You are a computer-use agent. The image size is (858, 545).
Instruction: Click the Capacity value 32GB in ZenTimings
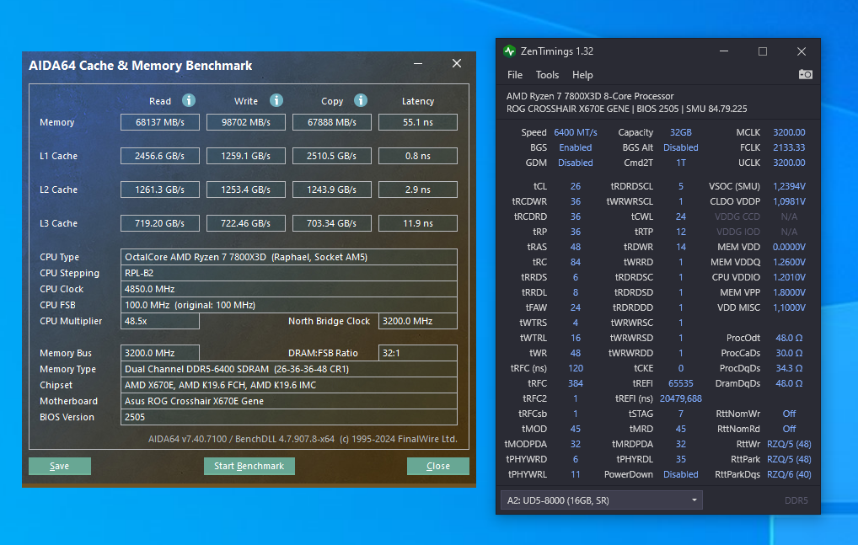[x=681, y=132]
